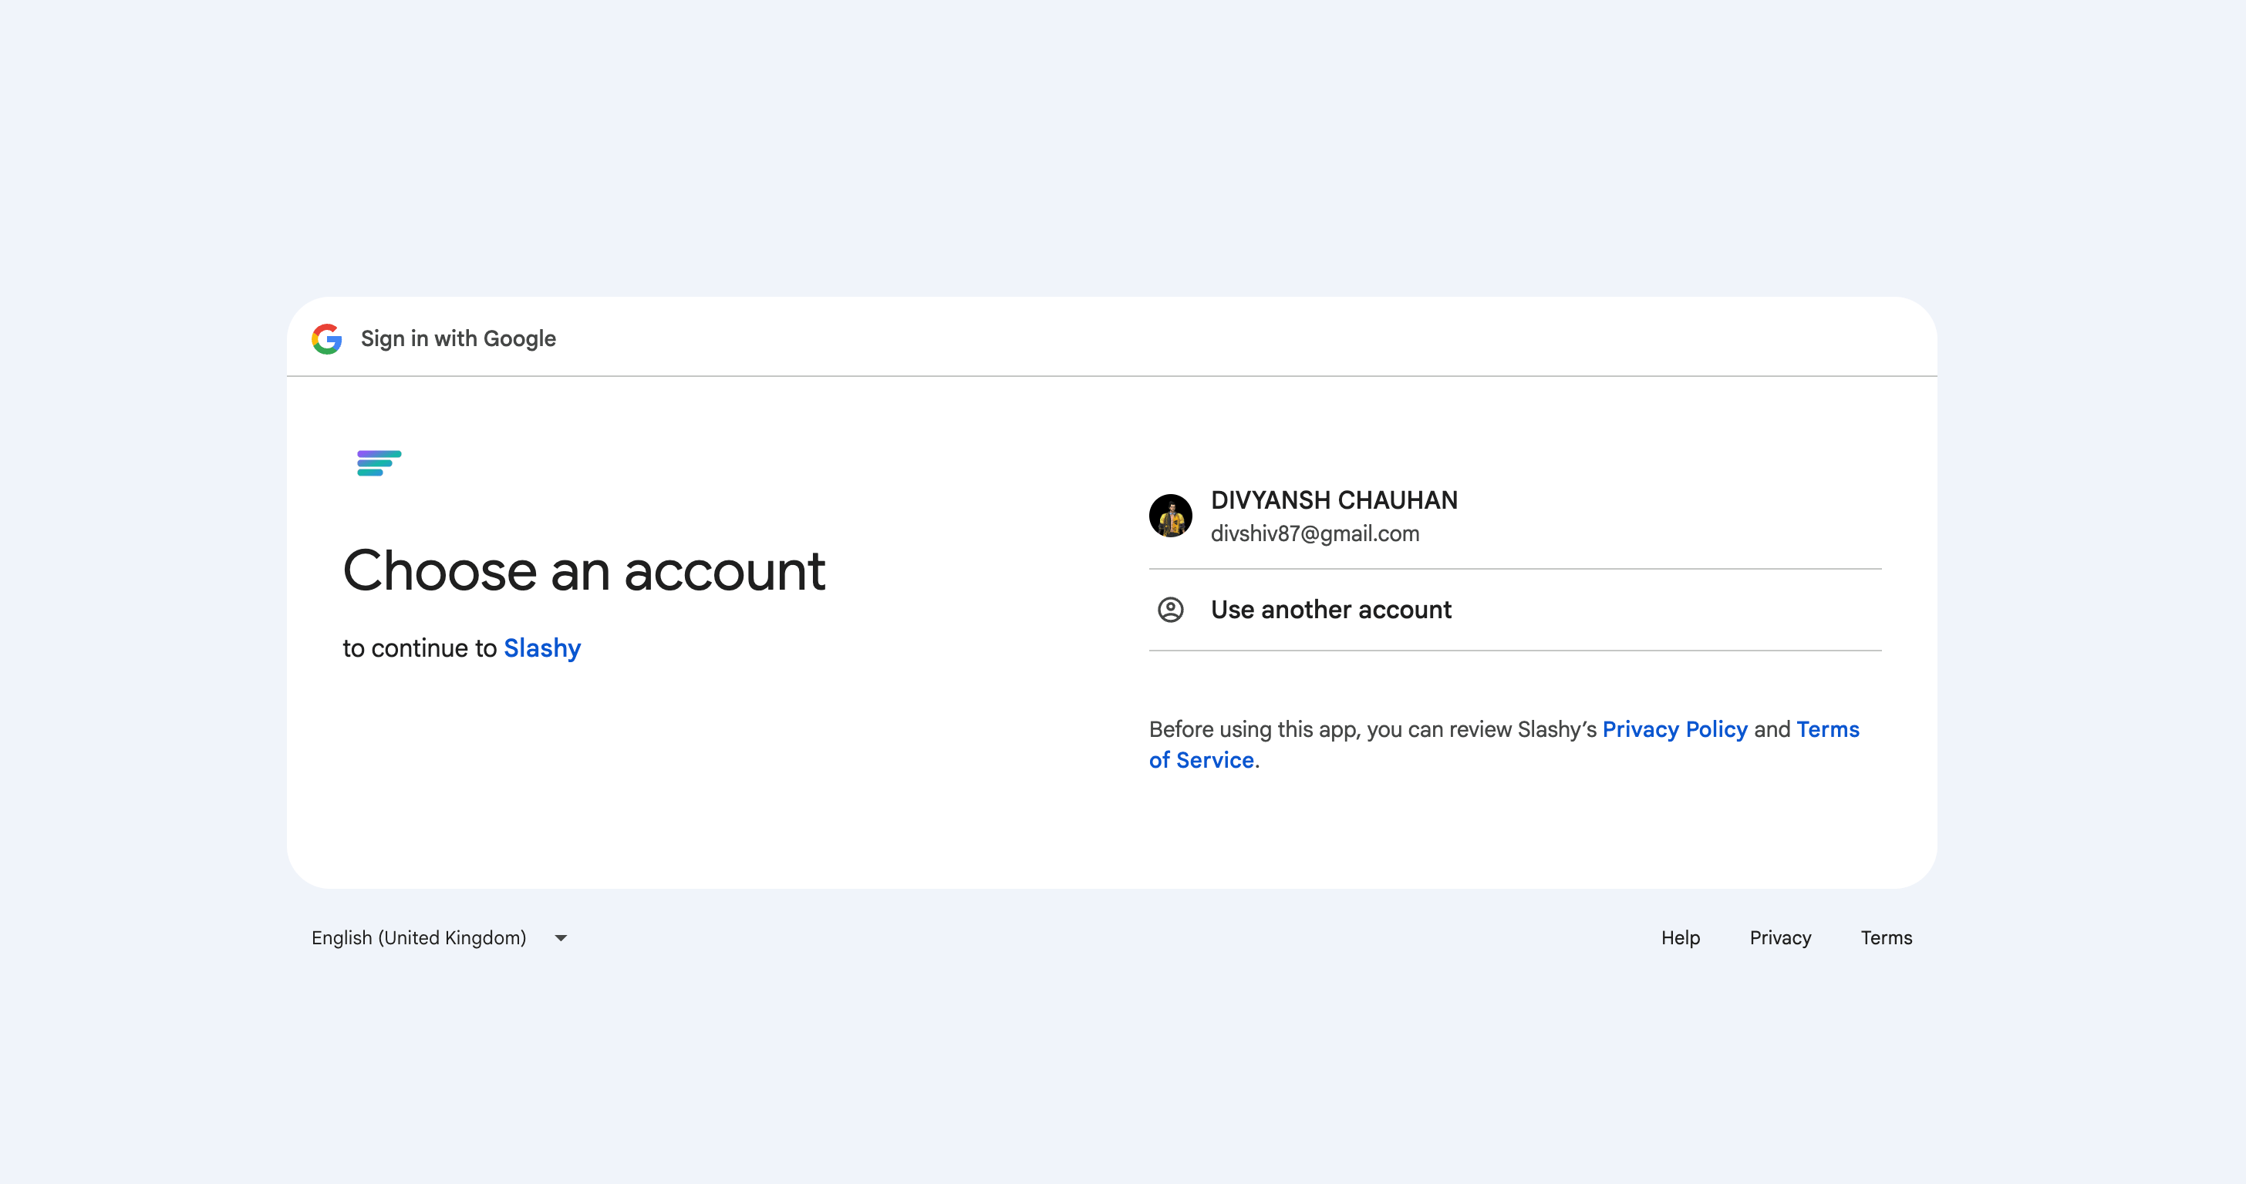Open the Privacy footer link
This screenshot has height=1184, width=2246.
(x=1780, y=937)
